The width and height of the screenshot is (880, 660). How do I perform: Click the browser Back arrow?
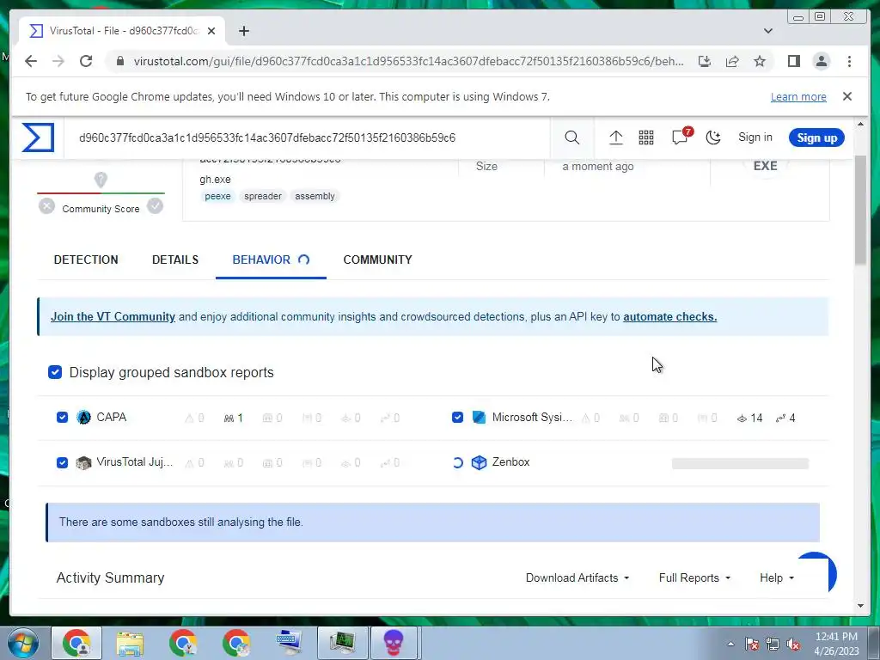pos(31,61)
